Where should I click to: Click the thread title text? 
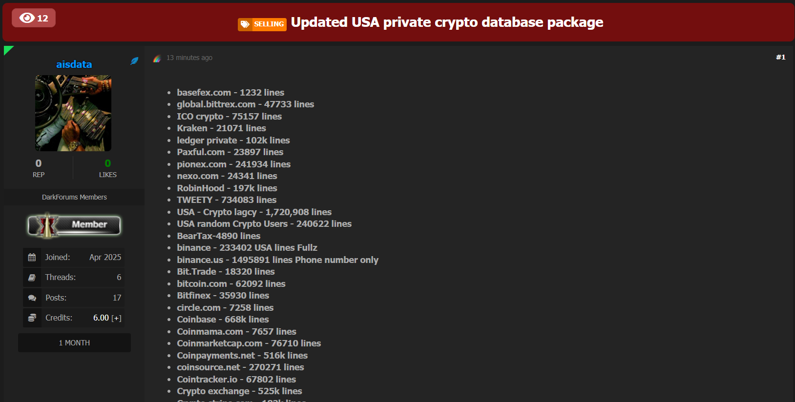tap(447, 22)
